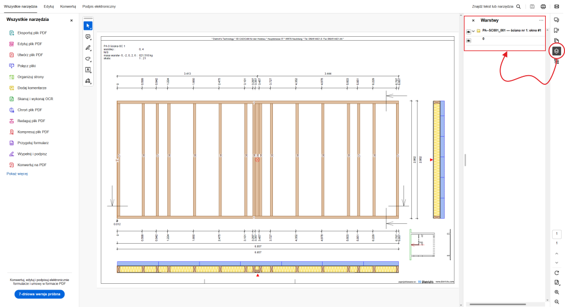
Task: Open the model tree panel icon
Action: tap(557, 62)
